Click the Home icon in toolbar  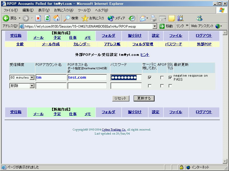coord(56,18)
